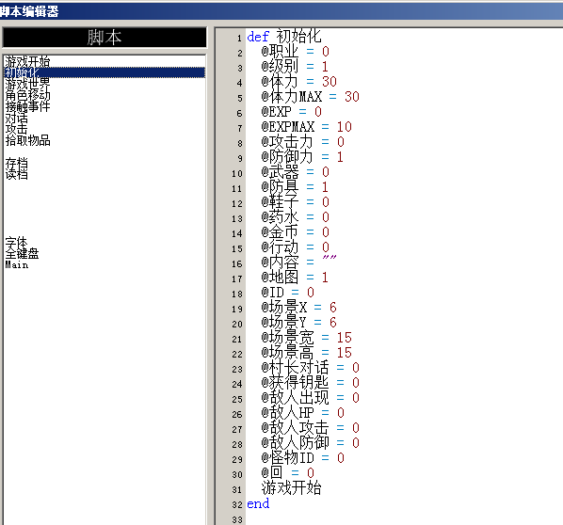This screenshot has height=525, width=563.
Task: Click the line '@体力MAX = 30'
Action: (311, 97)
